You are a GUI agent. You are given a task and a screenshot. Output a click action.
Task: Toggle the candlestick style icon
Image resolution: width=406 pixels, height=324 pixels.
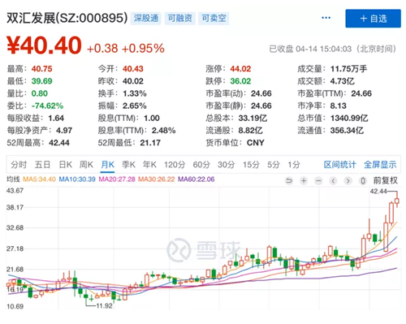click(363, 180)
